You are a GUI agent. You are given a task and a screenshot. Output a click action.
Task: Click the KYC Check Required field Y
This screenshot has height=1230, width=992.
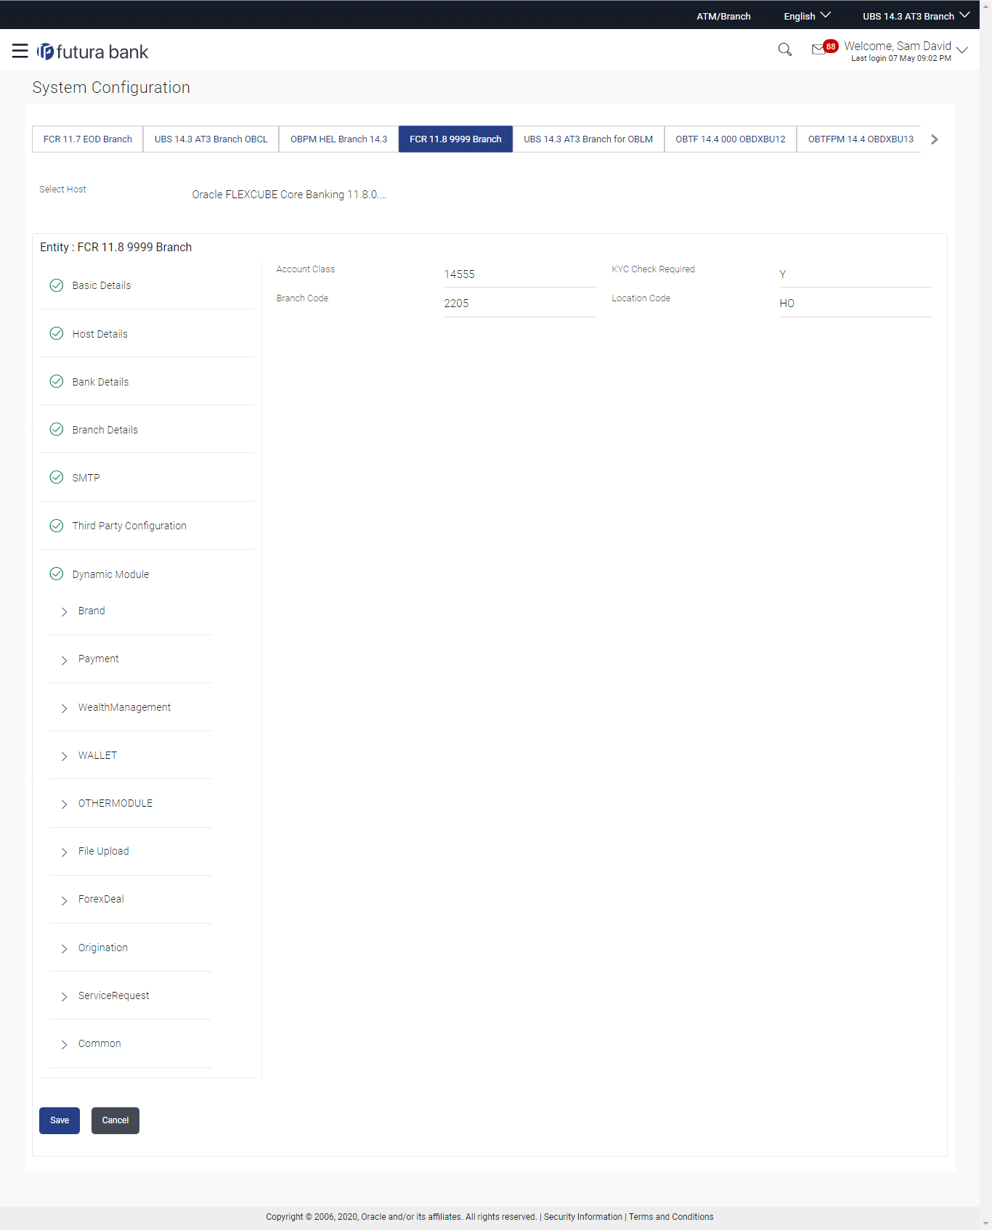point(855,274)
